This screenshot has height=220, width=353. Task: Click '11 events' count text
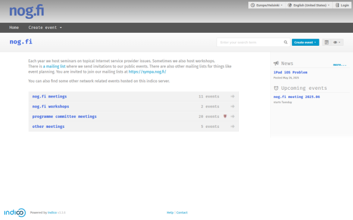[x=209, y=97]
